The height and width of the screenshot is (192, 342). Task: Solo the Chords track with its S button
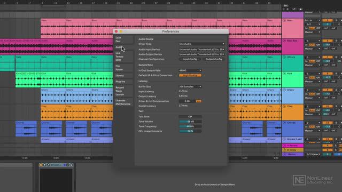click(x=336, y=123)
